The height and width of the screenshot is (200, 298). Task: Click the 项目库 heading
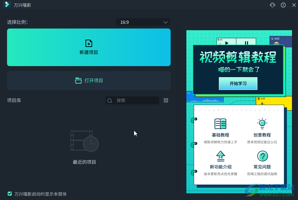click(14, 100)
